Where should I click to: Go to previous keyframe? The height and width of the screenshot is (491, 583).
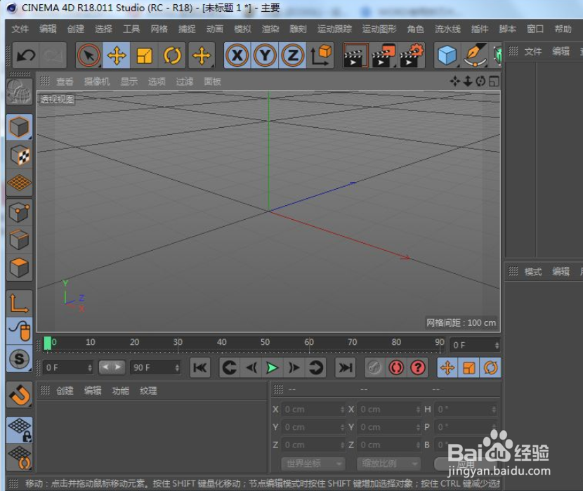(229, 368)
